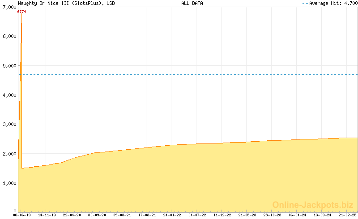Image resolution: width=358 pixels, height=219 pixels.
Task: Click the 17-08-21 date marker
Action: pyautogui.click(x=147, y=215)
